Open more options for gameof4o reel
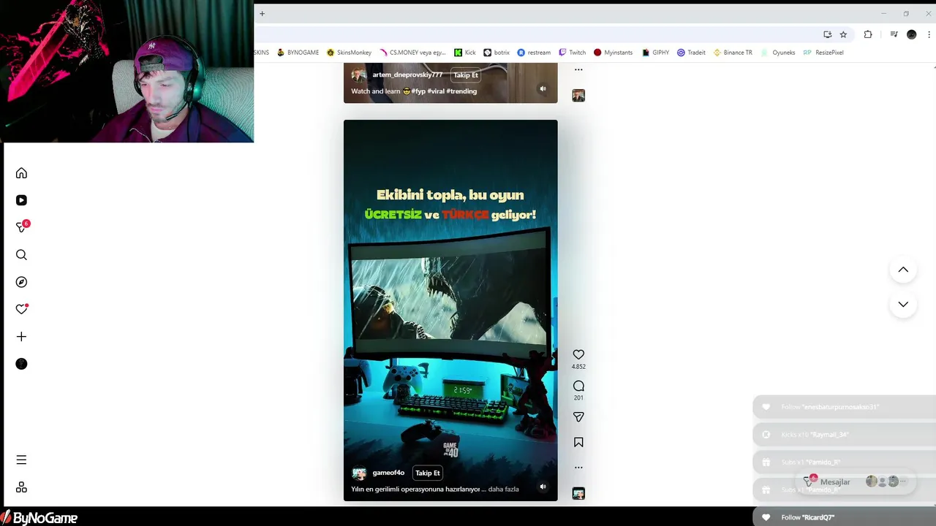936x526 pixels. 578,468
